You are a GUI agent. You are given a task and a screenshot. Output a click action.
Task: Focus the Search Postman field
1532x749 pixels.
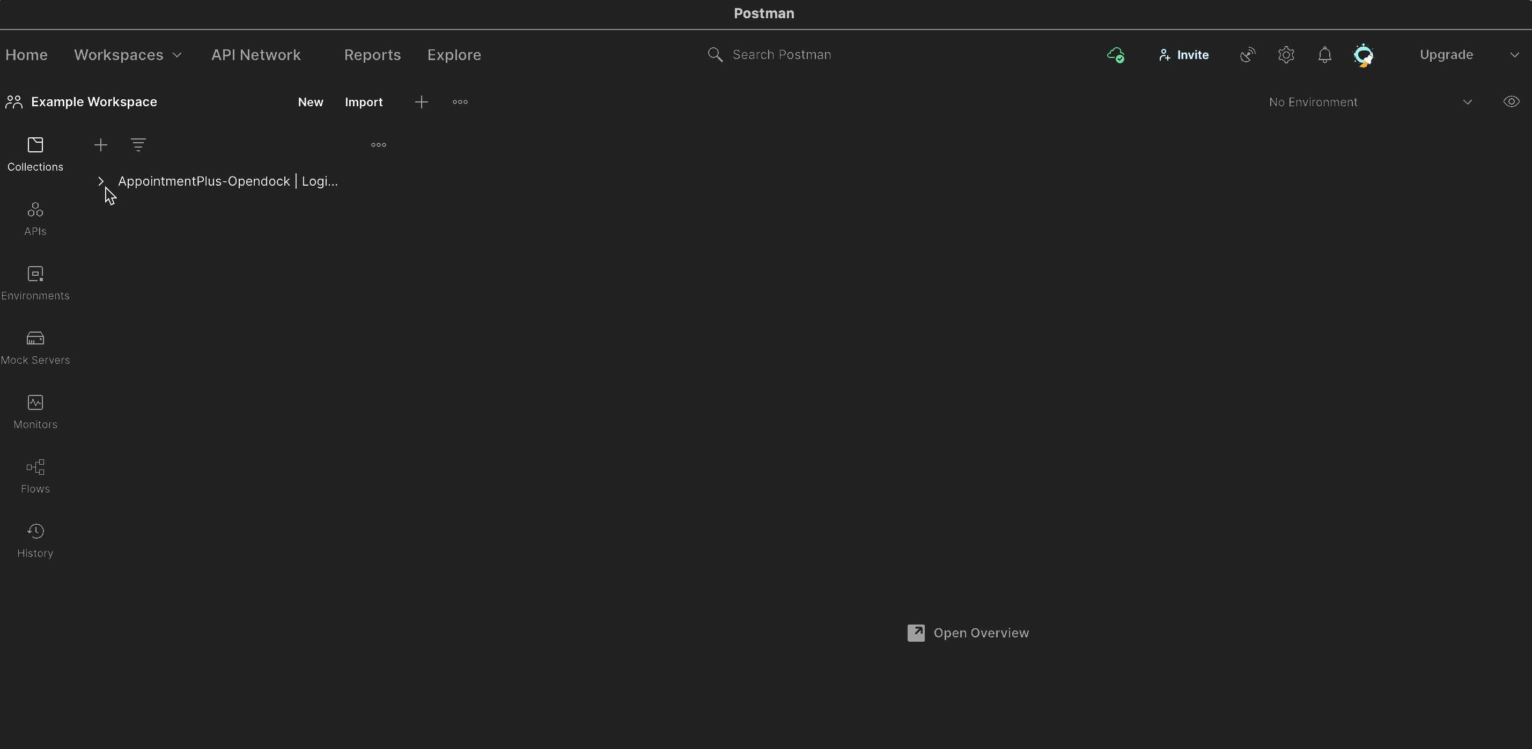782,55
